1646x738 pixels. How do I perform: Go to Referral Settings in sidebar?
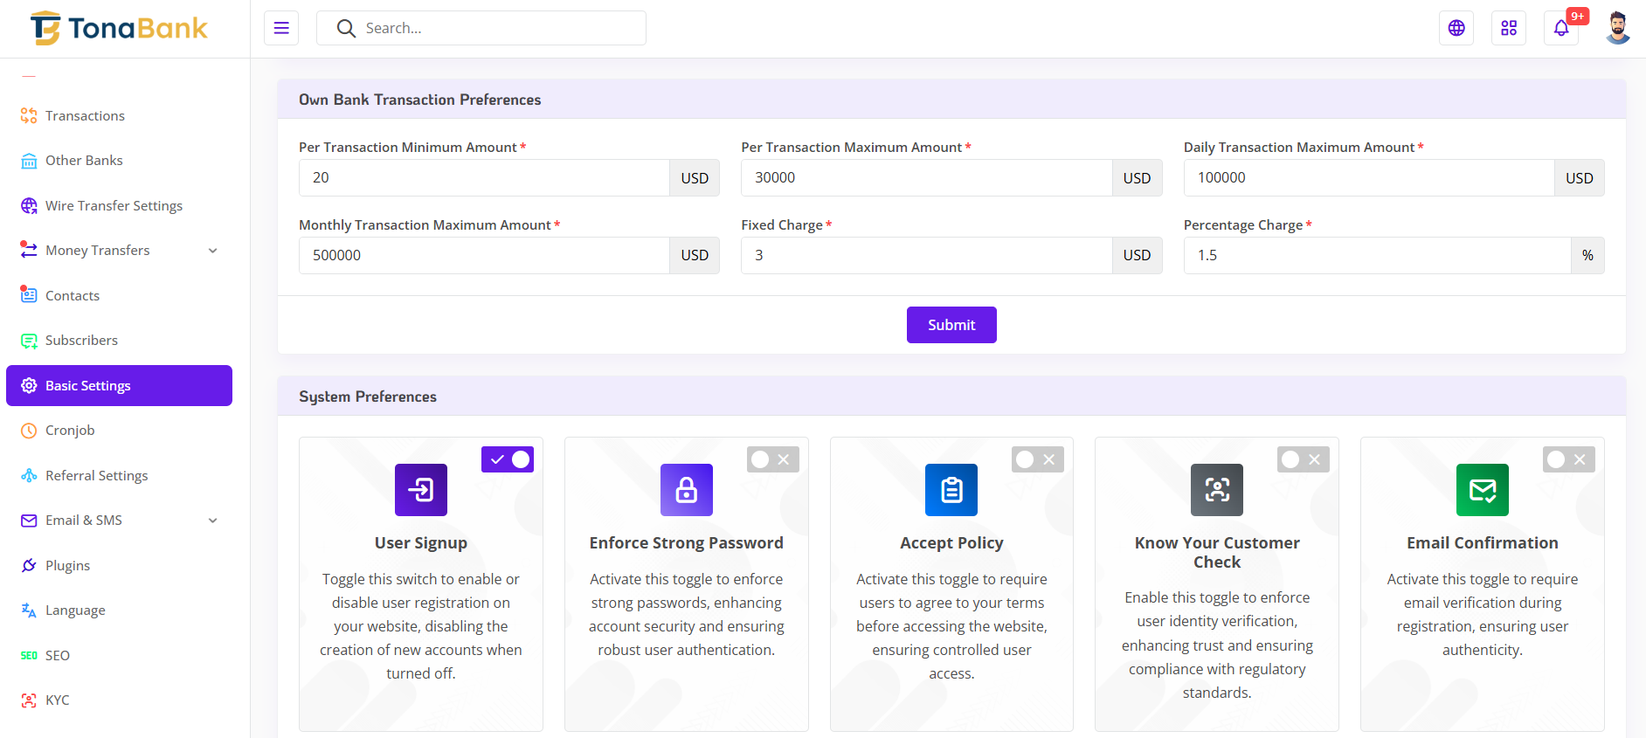pos(96,476)
